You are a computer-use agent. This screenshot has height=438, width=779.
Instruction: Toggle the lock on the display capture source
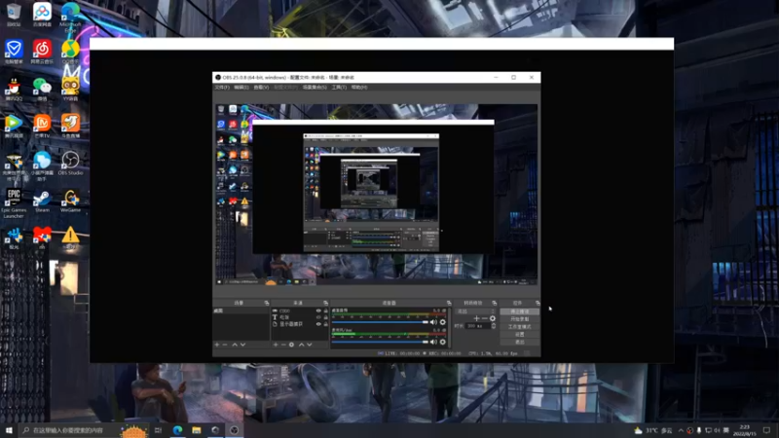point(326,324)
